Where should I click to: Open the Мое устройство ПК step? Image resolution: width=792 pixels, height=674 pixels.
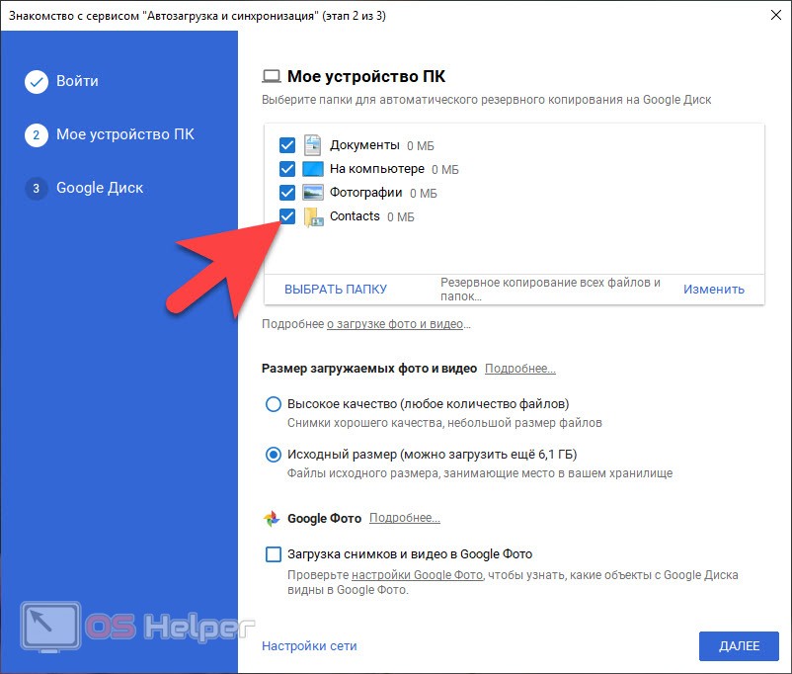(x=124, y=135)
